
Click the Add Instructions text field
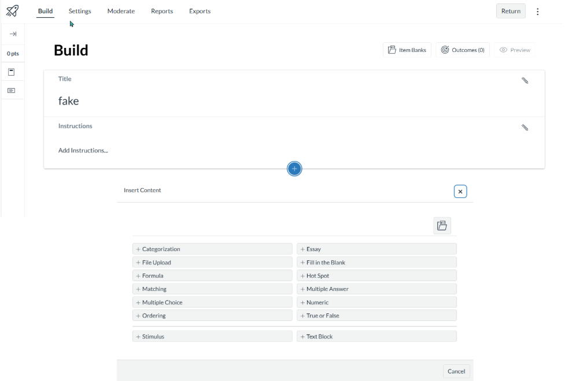[x=83, y=151]
